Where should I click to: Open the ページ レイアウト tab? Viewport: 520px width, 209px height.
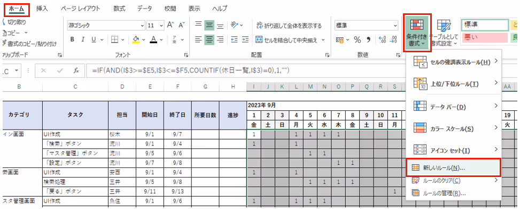81,9
